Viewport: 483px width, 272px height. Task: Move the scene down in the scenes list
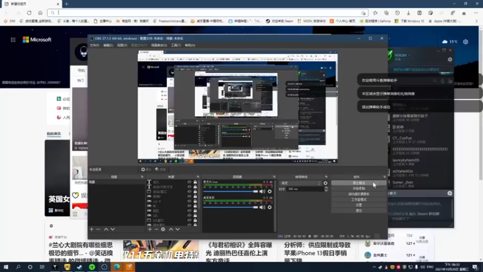click(113, 229)
